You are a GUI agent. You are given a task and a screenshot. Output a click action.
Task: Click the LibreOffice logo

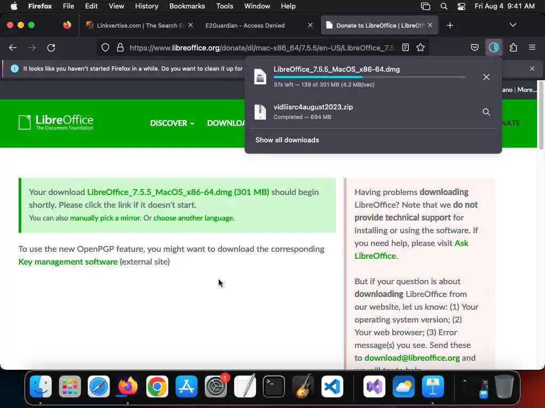(x=56, y=123)
